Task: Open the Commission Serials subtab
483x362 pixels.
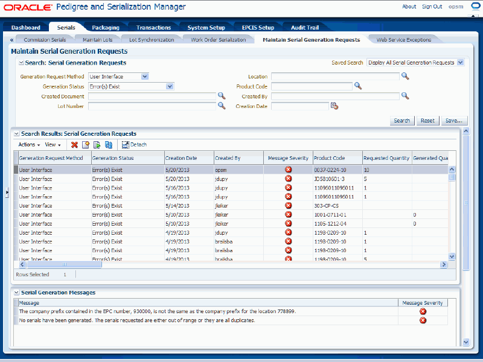Action: coord(45,40)
